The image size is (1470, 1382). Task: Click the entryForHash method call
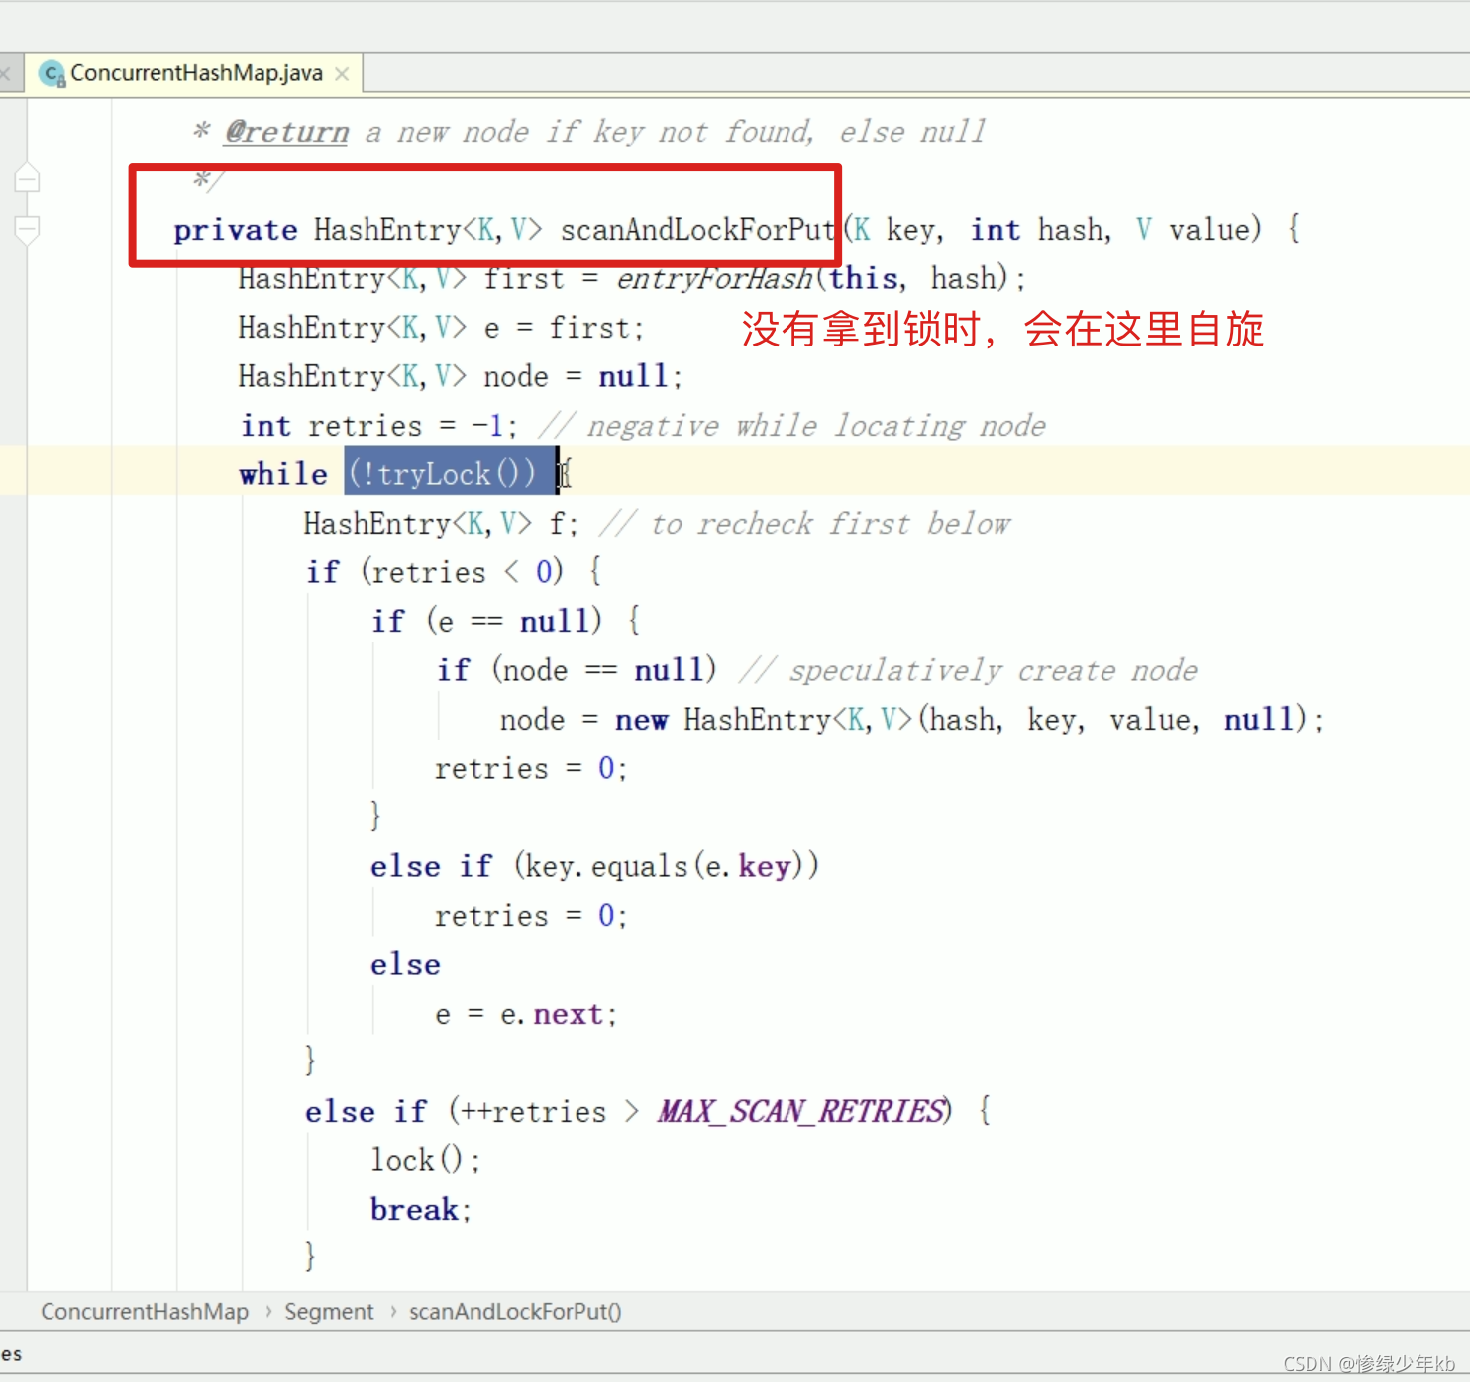714,279
